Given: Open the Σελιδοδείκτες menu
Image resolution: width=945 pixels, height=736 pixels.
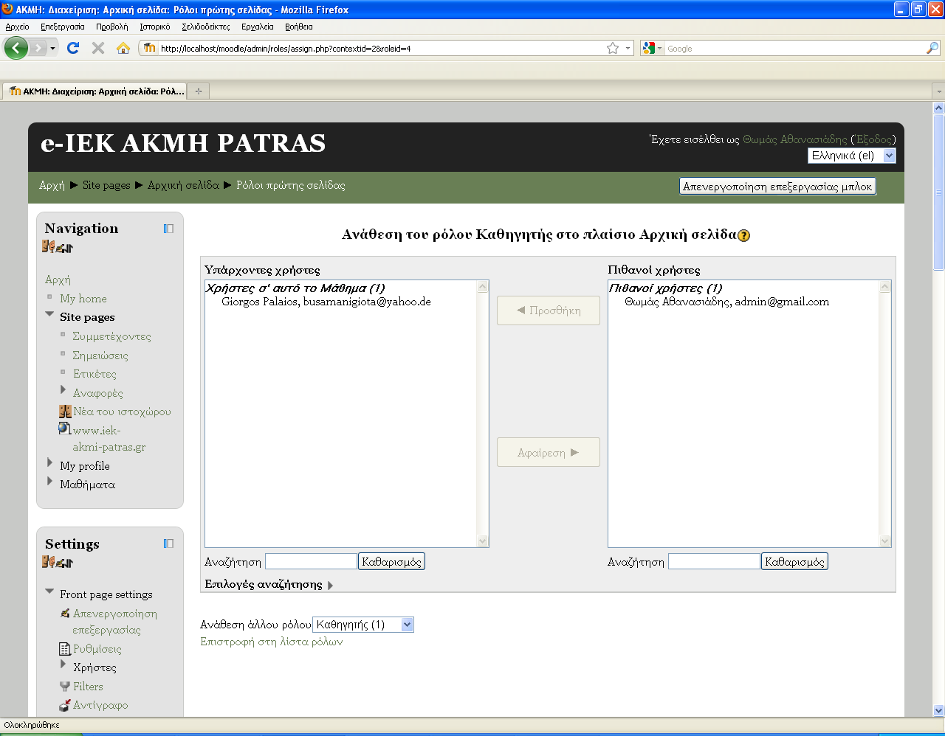Looking at the screenshot, I should (x=206, y=27).
